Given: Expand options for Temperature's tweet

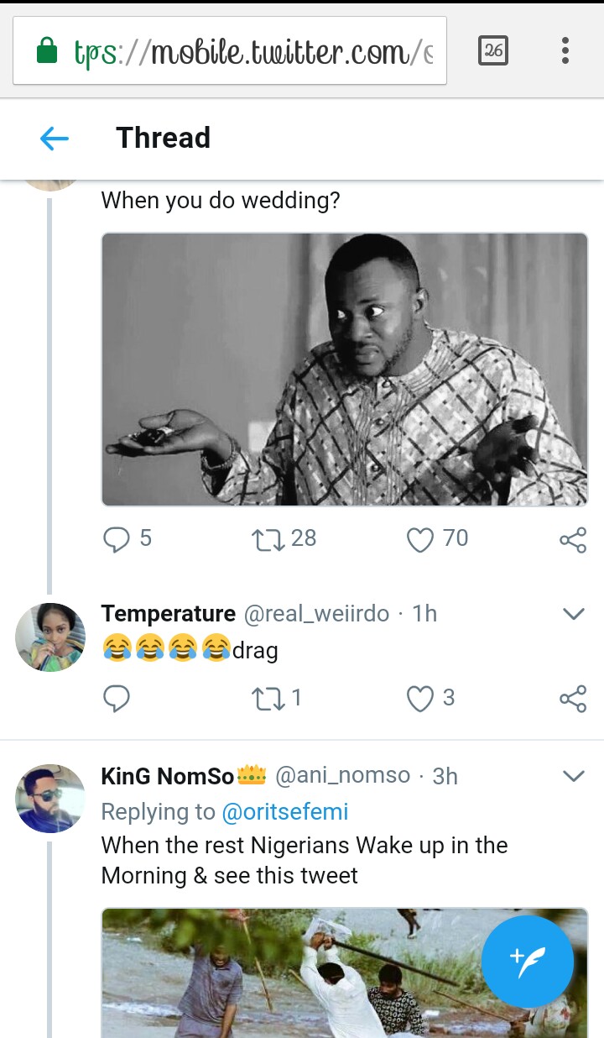Looking at the screenshot, I should tap(573, 614).
